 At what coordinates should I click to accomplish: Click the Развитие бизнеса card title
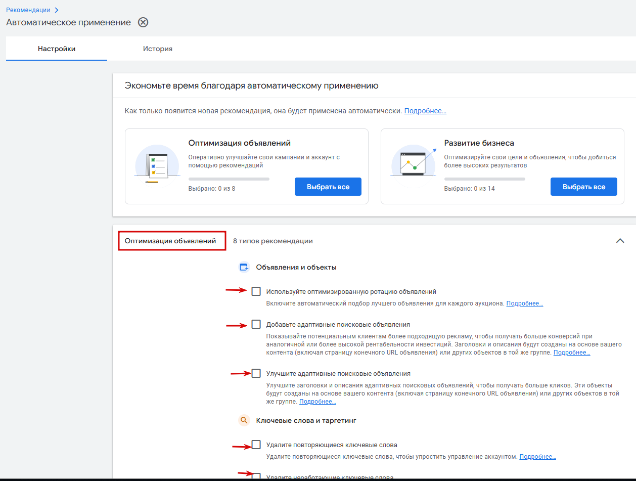click(479, 143)
